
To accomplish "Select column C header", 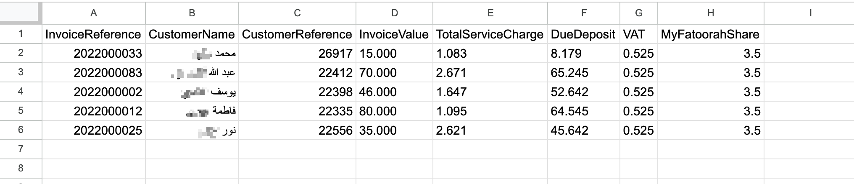I will pos(297,13).
